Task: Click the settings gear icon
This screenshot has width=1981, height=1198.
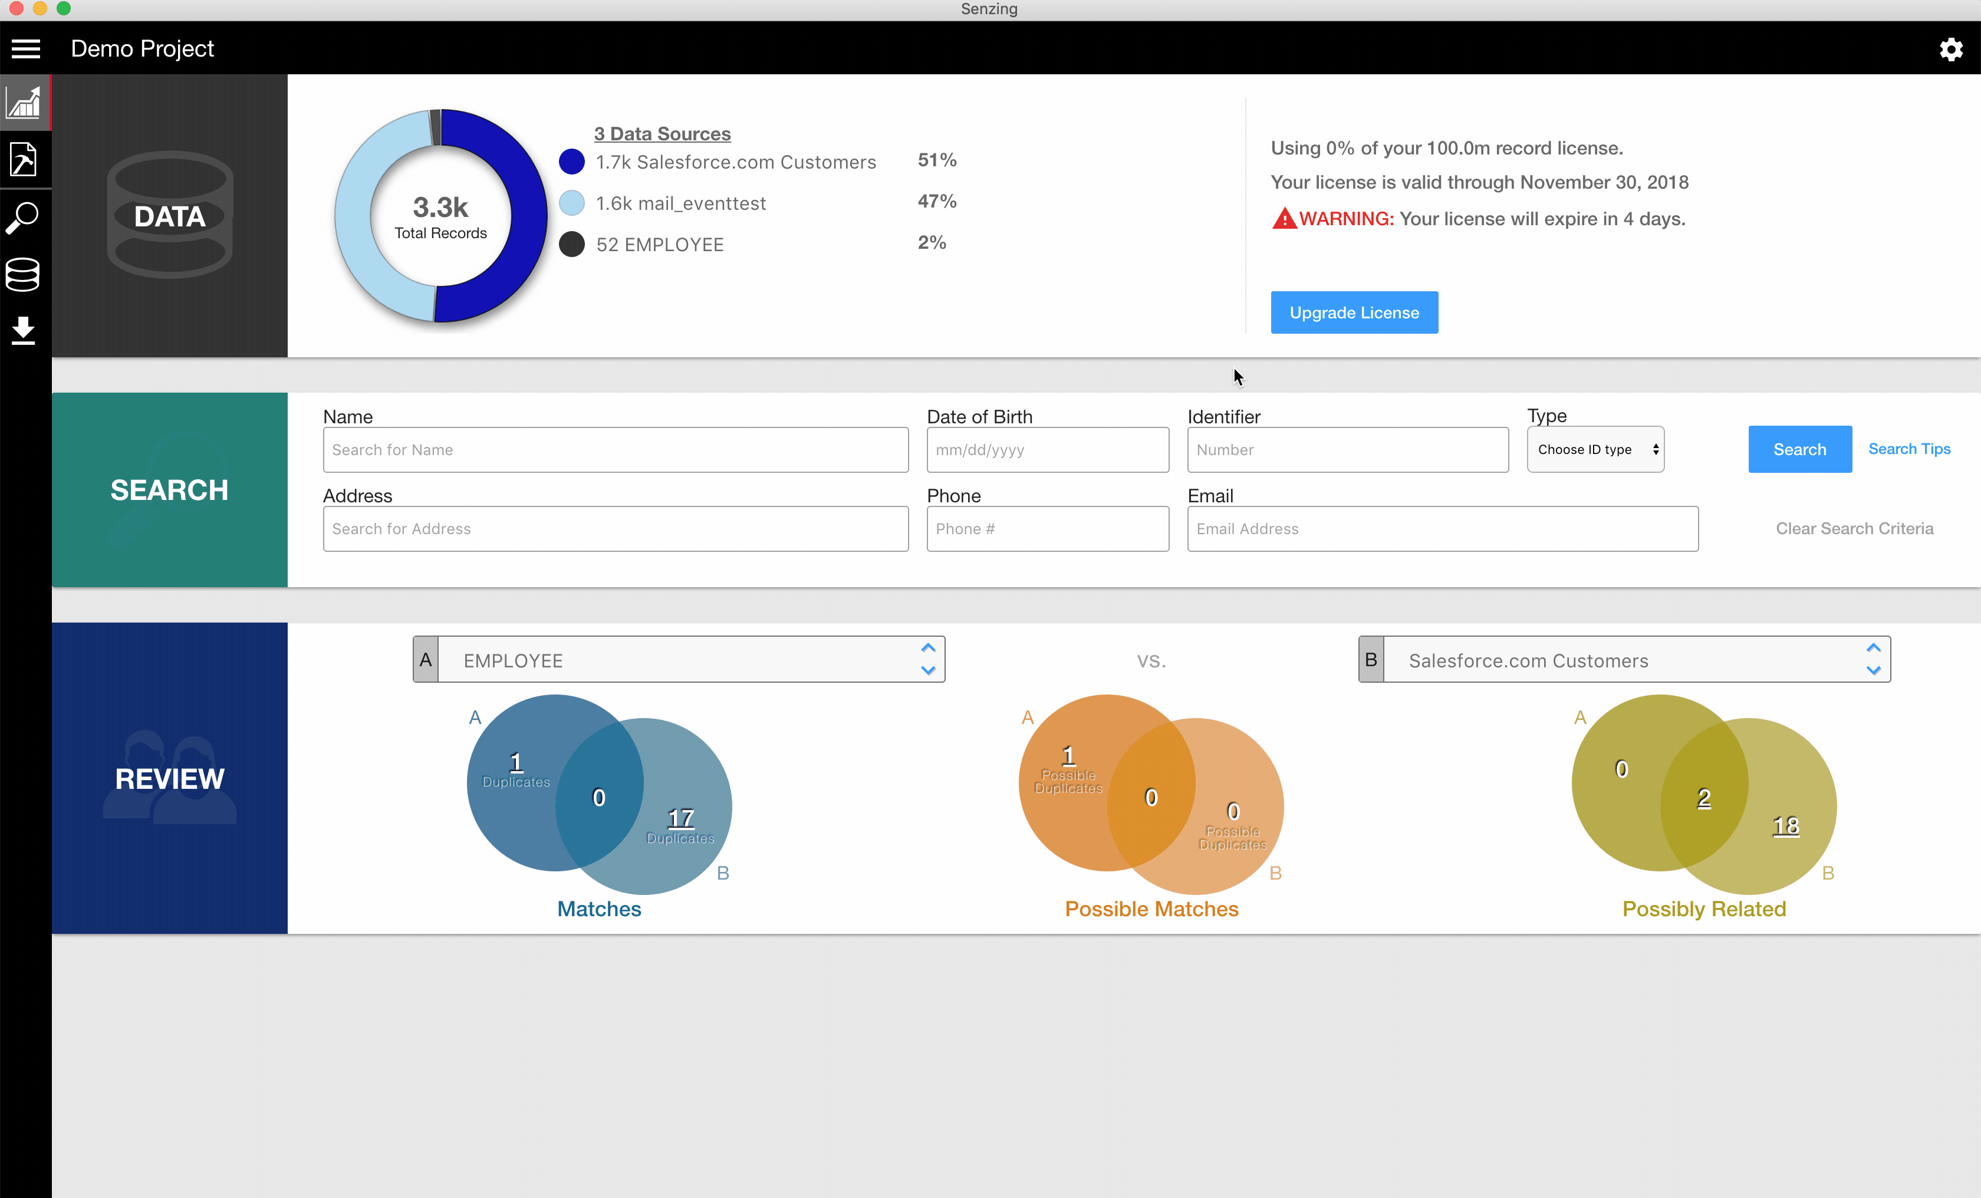Action: [x=1950, y=49]
